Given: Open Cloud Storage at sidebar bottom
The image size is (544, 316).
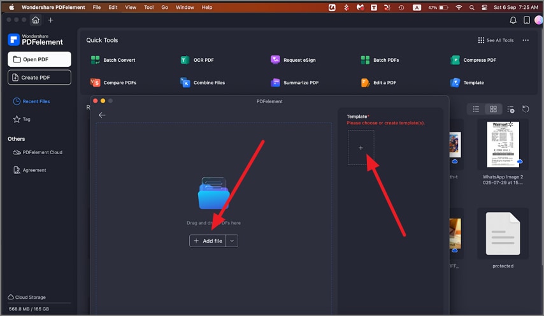Looking at the screenshot, I should (27, 298).
